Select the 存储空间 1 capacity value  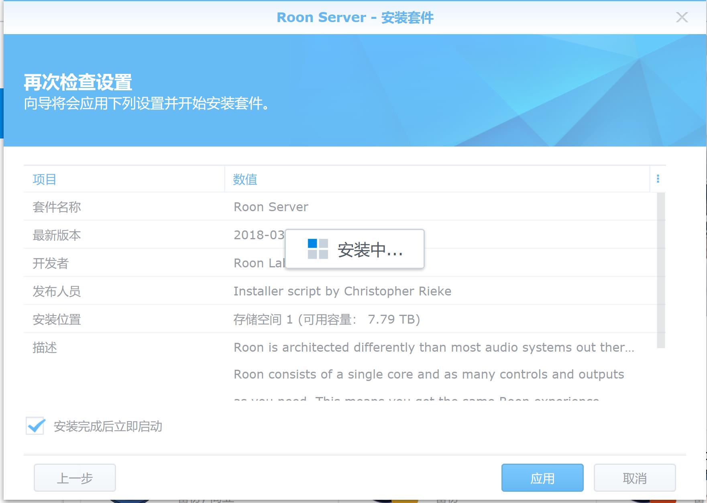point(327,319)
